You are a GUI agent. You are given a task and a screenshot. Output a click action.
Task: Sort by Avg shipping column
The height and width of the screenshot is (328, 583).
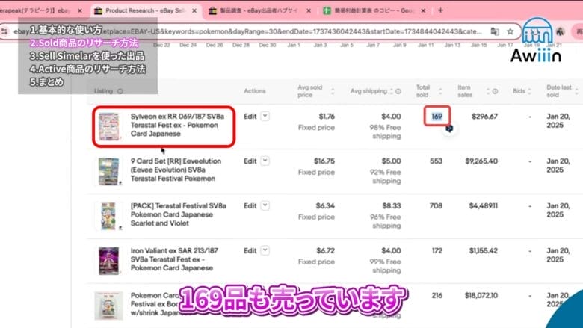[x=391, y=91]
